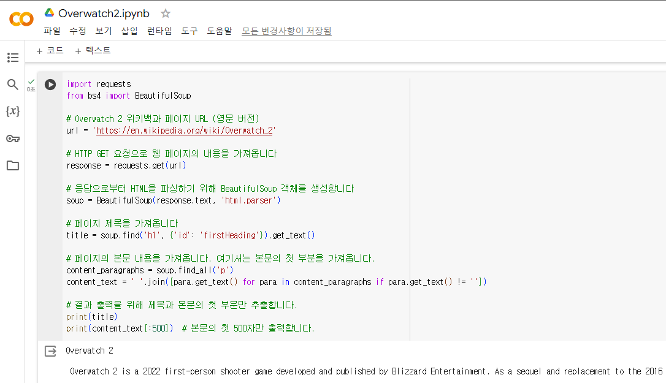The width and height of the screenshot is (666, 383).
Task: Click the 'Overwatch 2' output title line
Action: pos(90,351)
